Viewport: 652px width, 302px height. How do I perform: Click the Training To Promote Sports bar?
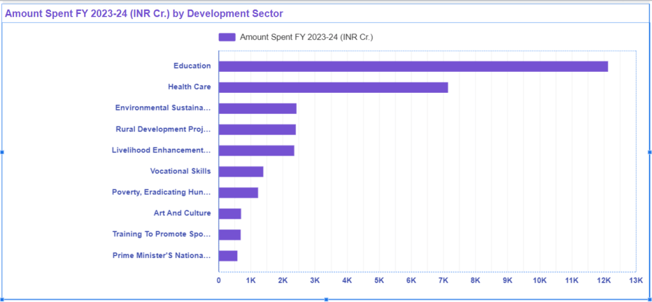229,235
